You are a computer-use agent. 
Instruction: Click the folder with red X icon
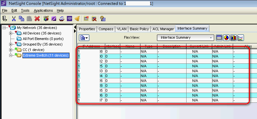pyautogui.click(x=94, y=19)
